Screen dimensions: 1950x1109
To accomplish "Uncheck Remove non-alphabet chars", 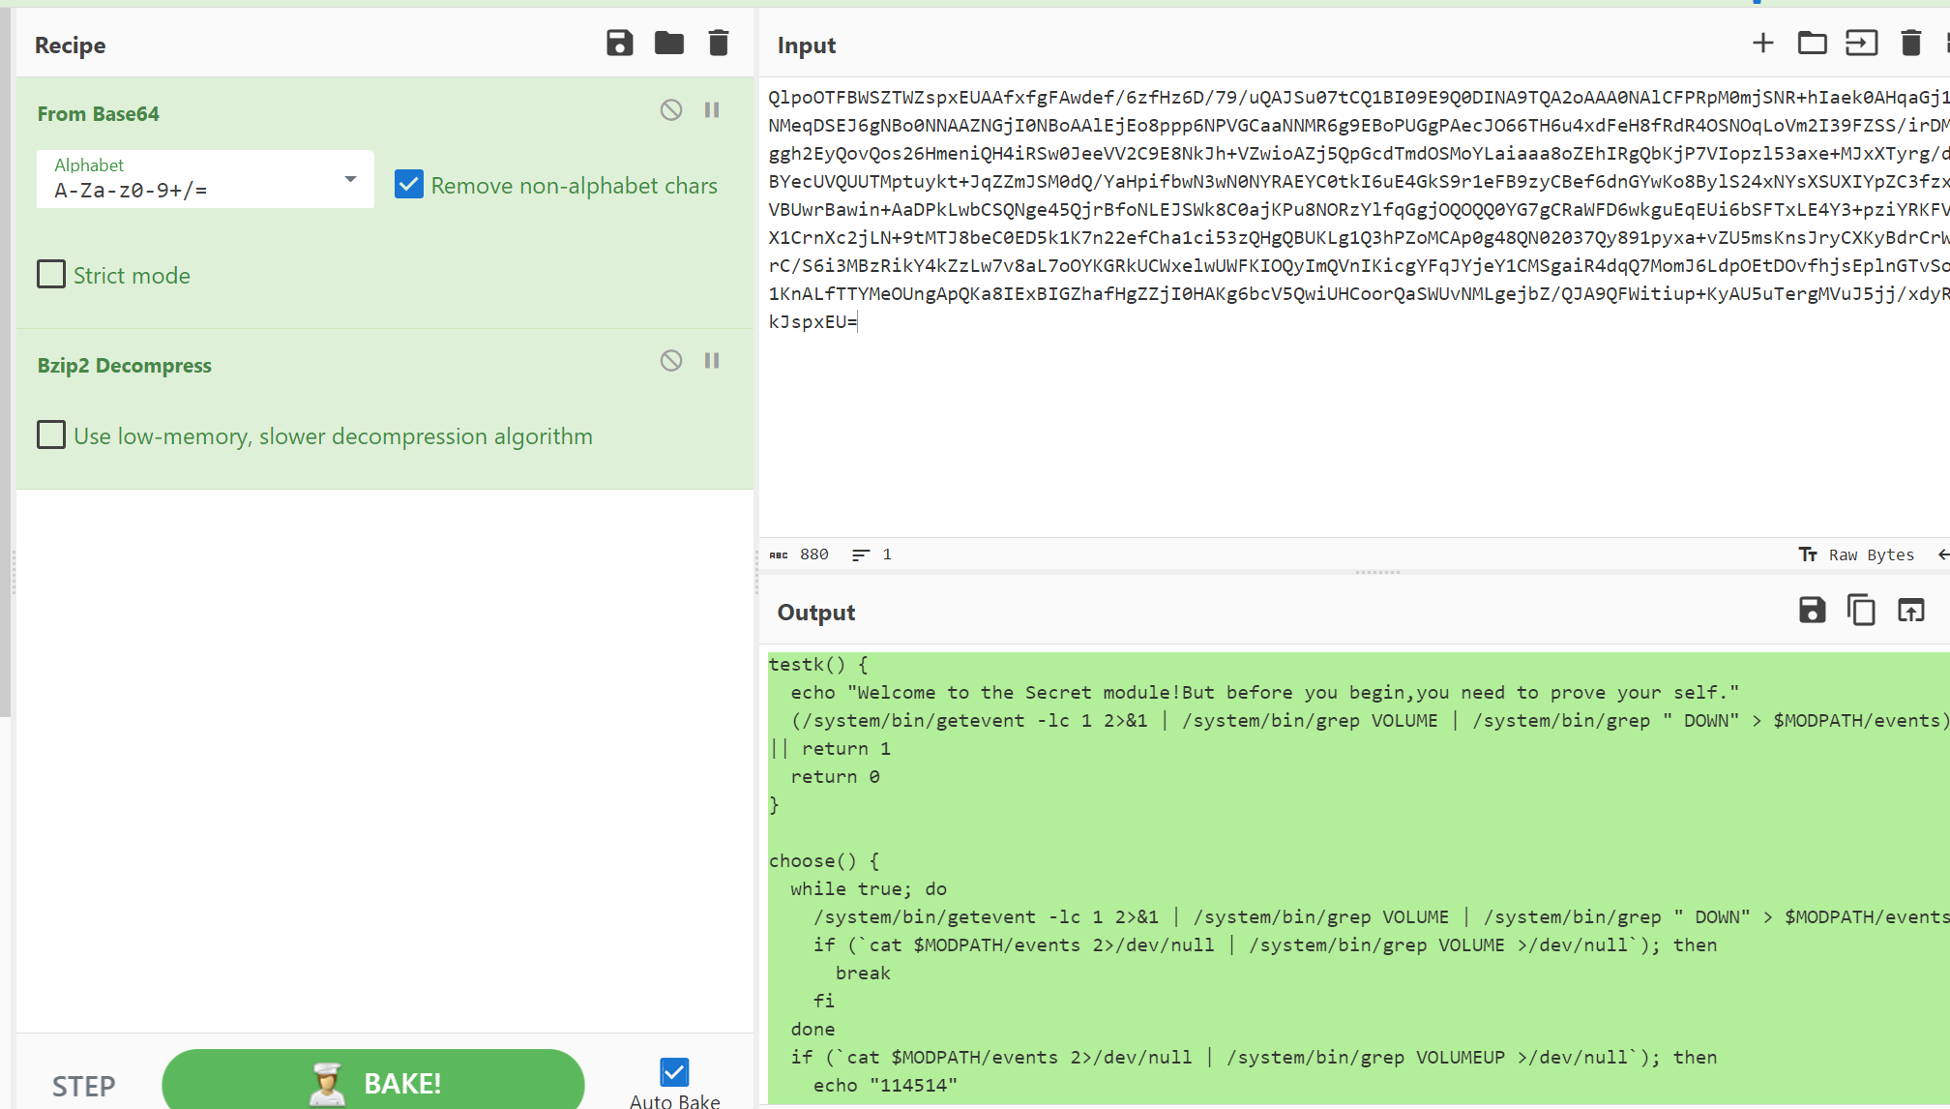I will click(x=409, y=185).
